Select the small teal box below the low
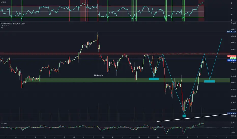This screenshot has width=237, height=139. pos(184,116)
